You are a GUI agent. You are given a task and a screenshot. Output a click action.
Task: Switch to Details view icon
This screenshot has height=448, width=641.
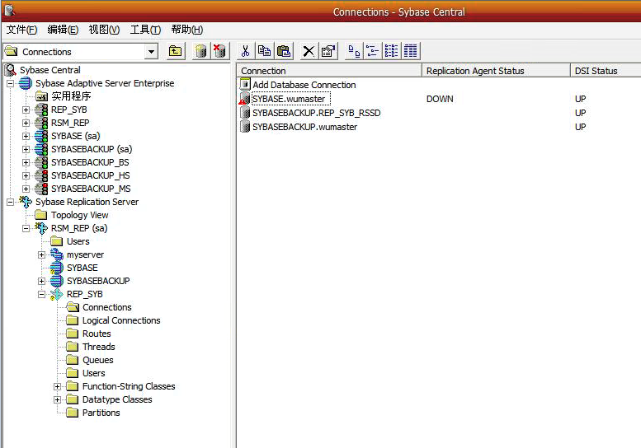tap(411, 51)
